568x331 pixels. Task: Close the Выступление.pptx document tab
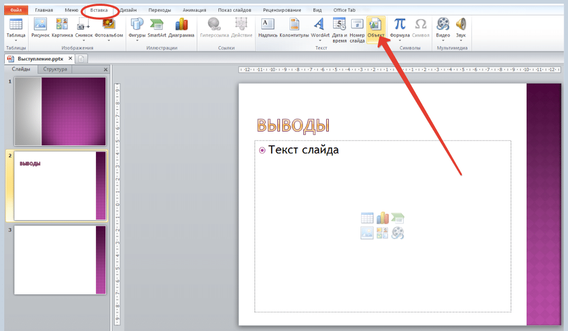pyautogui.click(x=71, y=58)
